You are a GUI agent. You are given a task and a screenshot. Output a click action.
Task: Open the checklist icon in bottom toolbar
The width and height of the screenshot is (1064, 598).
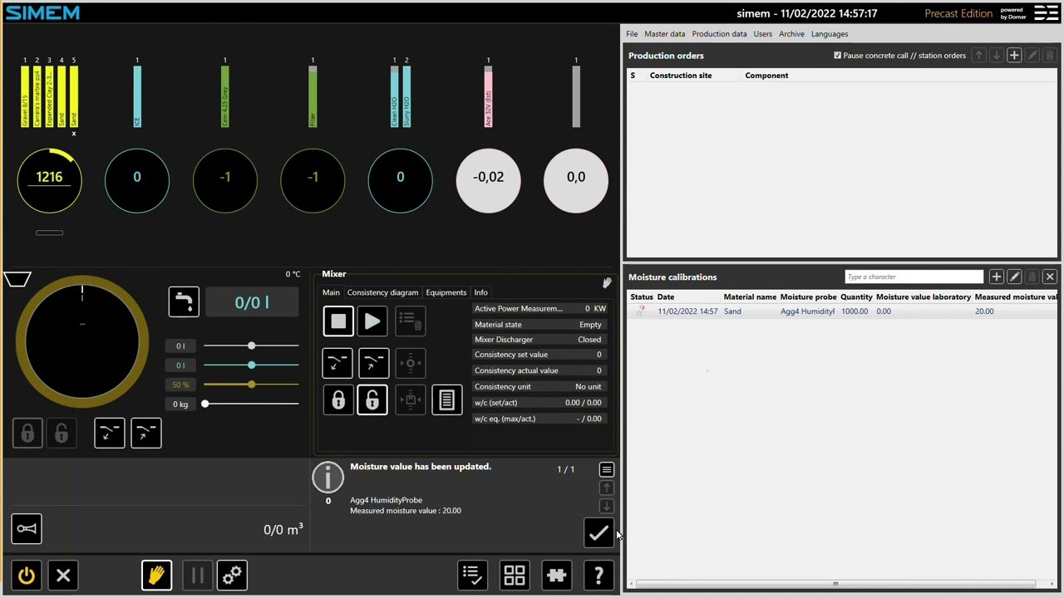coord(471,575)
